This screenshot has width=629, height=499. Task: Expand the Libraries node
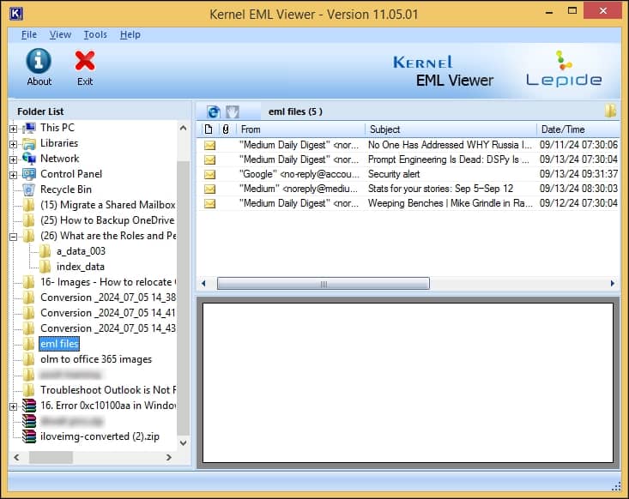[x=13, y=144]
